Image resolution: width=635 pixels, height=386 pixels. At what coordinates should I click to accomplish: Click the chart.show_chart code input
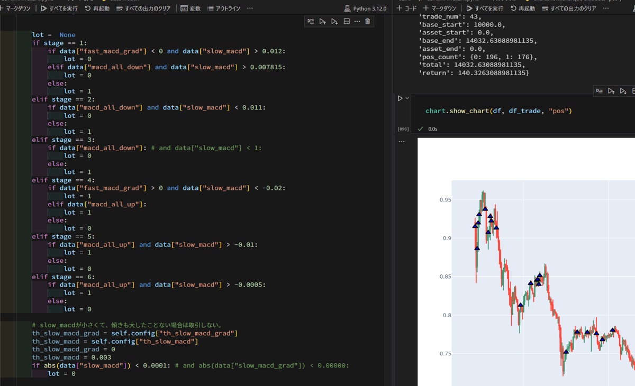tap(498, 111)
